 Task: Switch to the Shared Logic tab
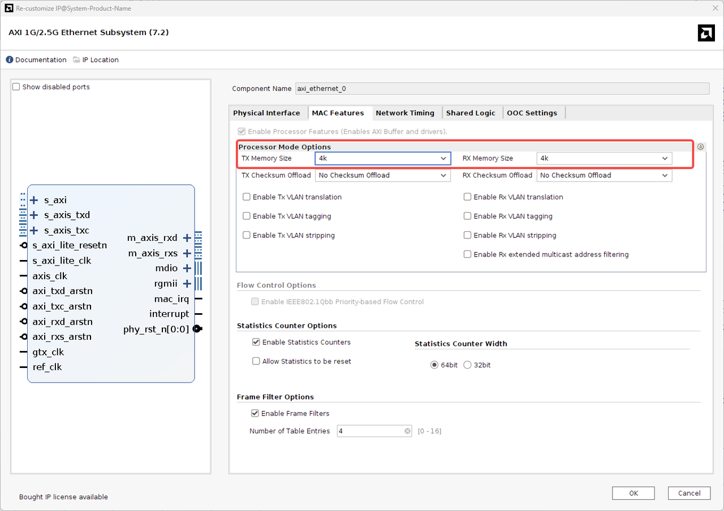(470, 113)
